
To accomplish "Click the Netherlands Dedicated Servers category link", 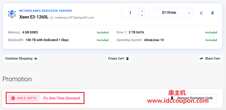I will [x=46, y=11].
